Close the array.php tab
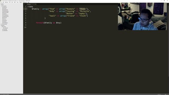The image size is (169, 95). [x=35, y=4]
